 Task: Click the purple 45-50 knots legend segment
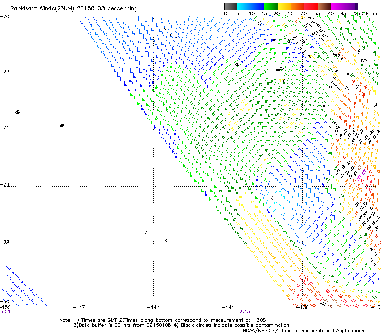pos(351,6)
